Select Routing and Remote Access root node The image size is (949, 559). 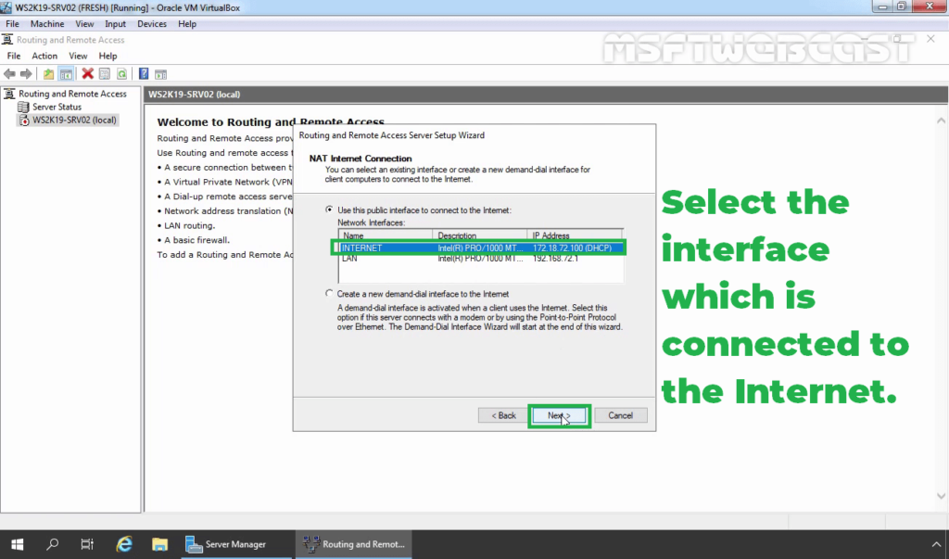pyautogui.click(x=72, y=94)
